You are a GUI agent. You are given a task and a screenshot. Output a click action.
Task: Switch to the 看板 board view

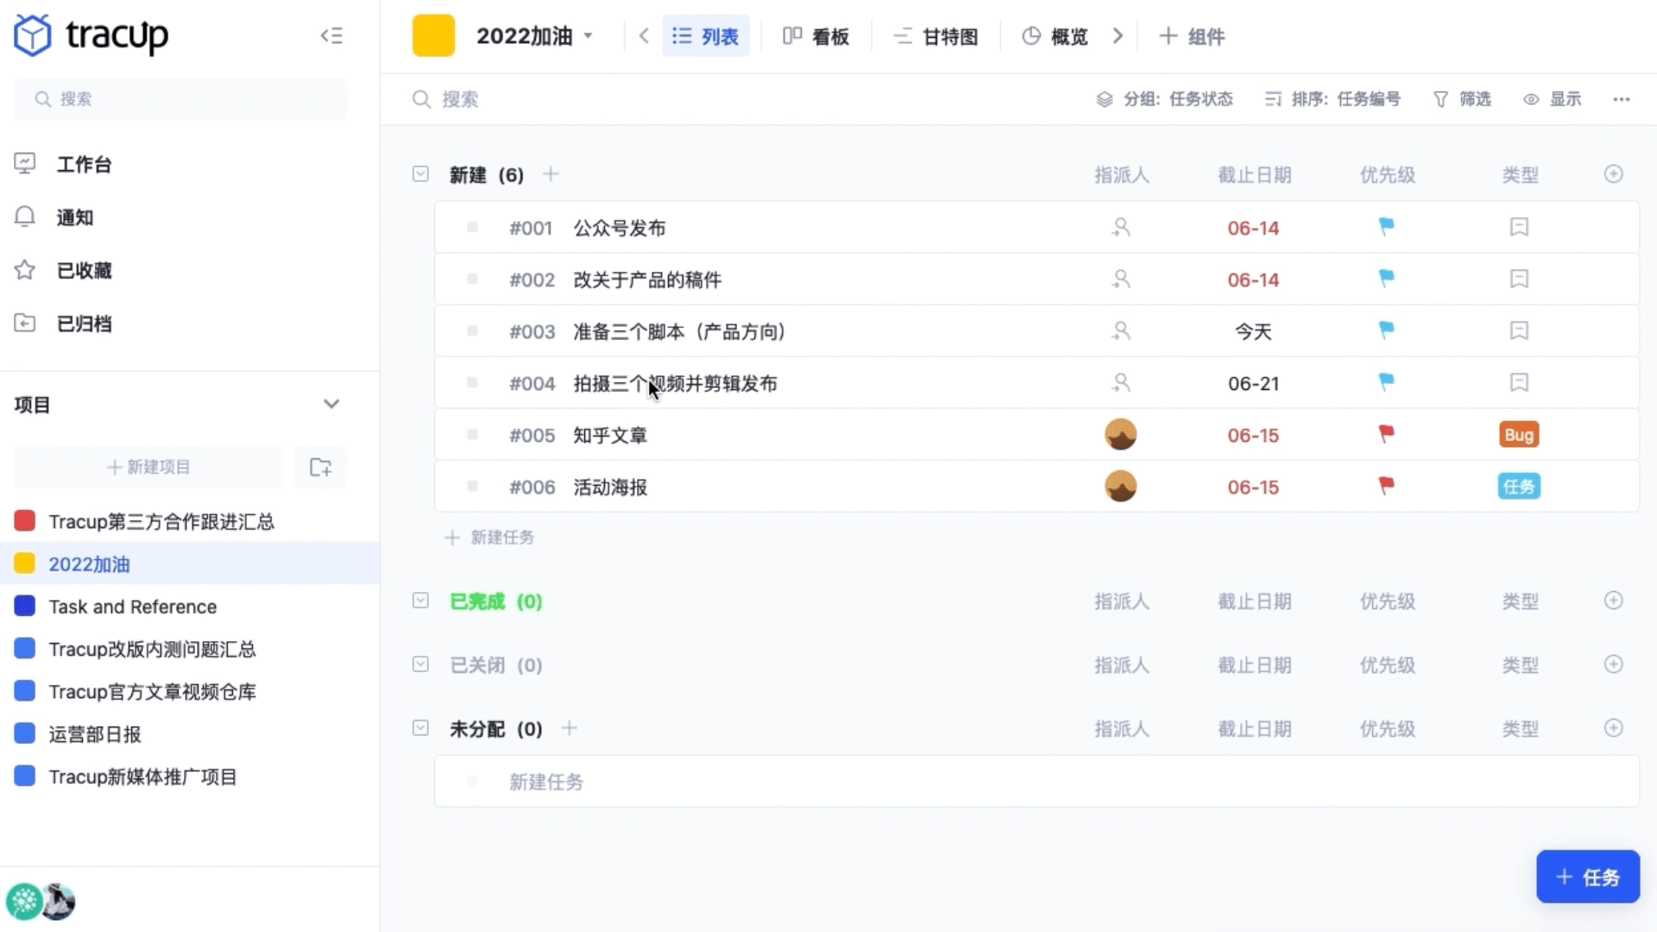[816, 36]
